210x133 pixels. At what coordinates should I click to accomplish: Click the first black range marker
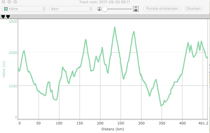click(3, 17)
